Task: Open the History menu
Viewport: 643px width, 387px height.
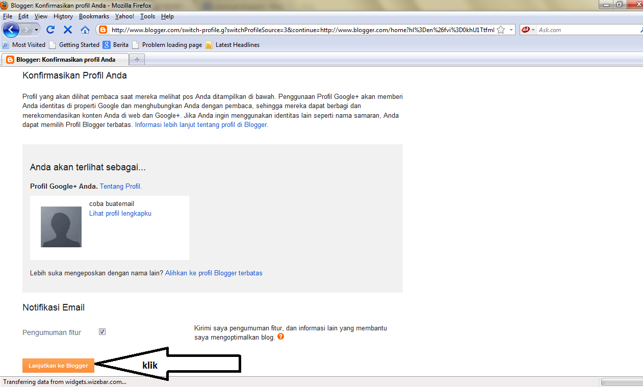Action: click(63, 16)
